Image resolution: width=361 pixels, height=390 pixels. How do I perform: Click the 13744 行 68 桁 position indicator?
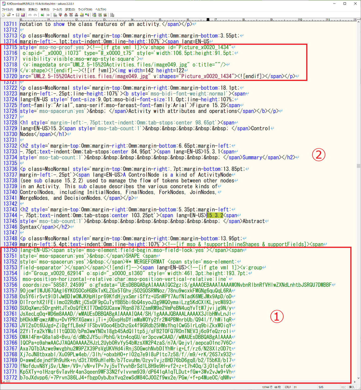(271, 387)
